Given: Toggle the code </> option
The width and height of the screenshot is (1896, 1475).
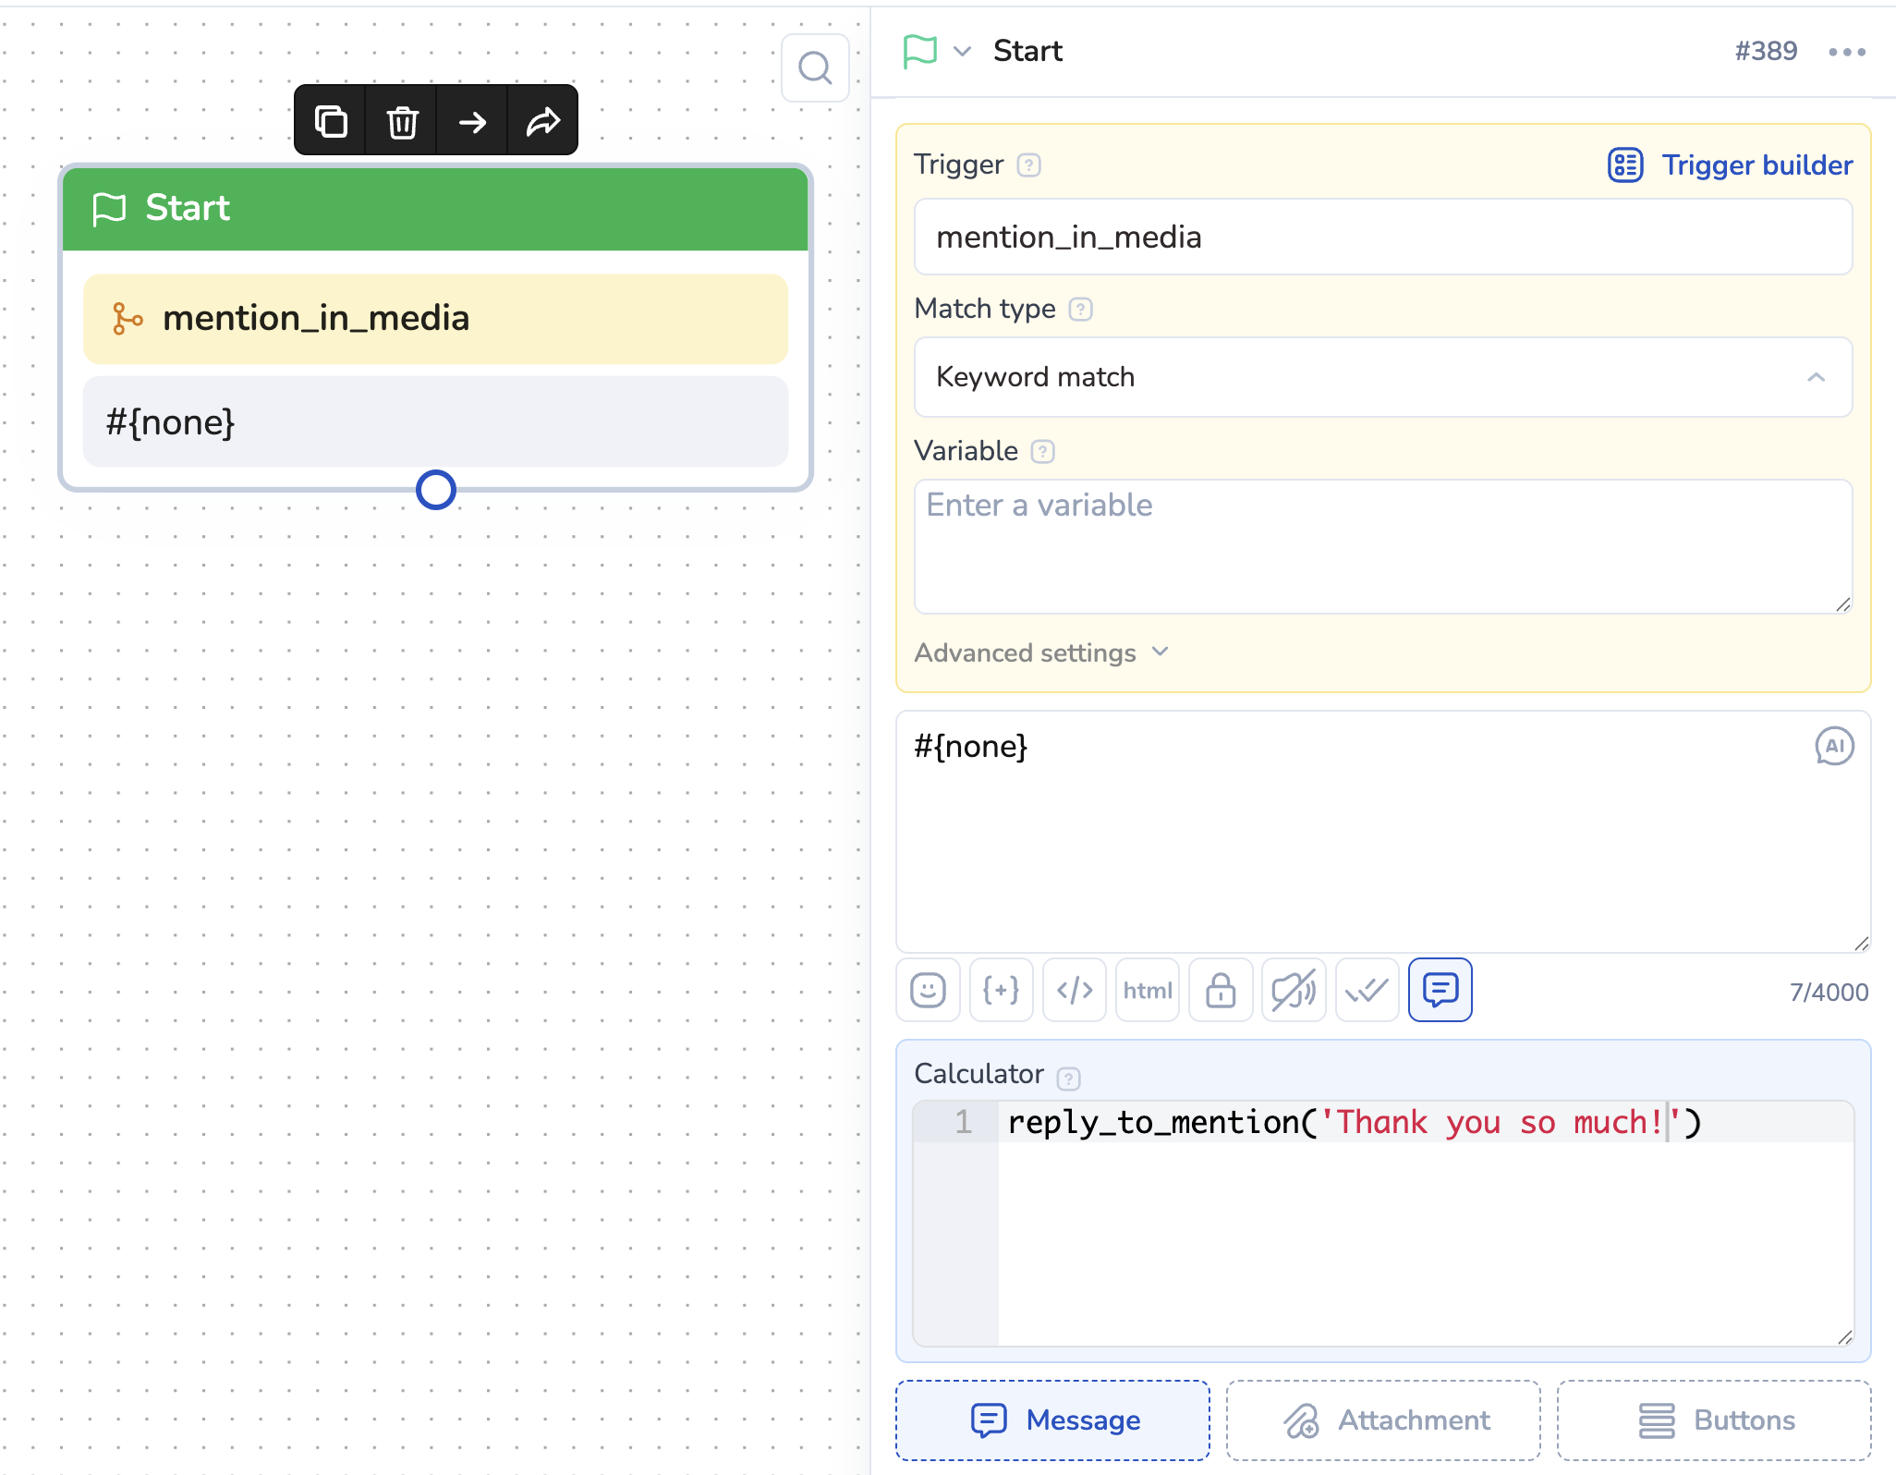Looking at the screenshot, I should [x=1074, y=990].
